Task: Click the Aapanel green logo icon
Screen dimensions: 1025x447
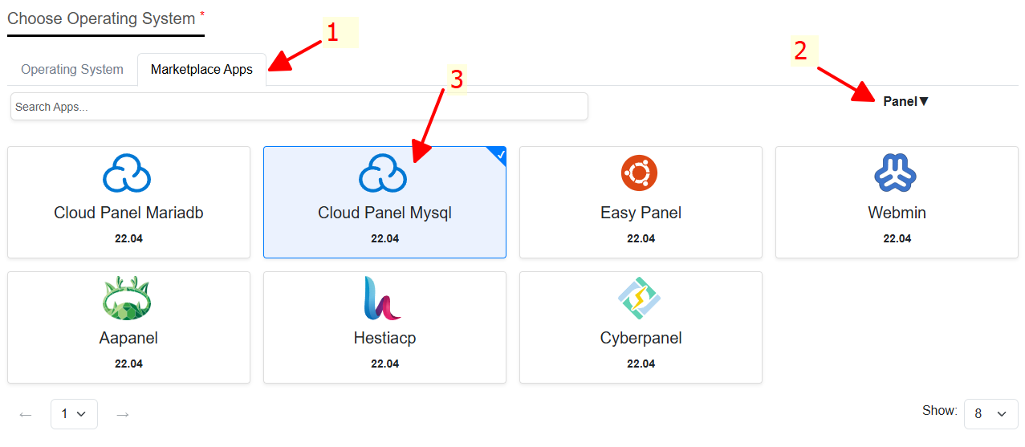Action: point(128,299)
